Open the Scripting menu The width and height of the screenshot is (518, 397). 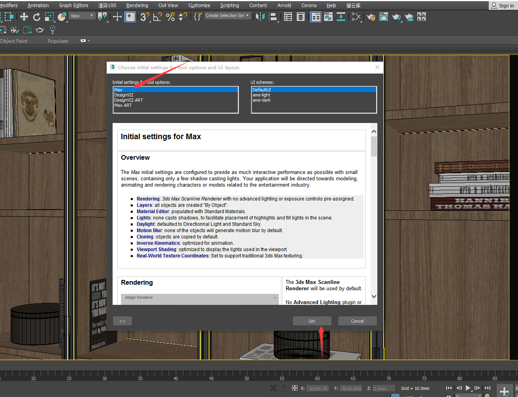tap(230, 6)
